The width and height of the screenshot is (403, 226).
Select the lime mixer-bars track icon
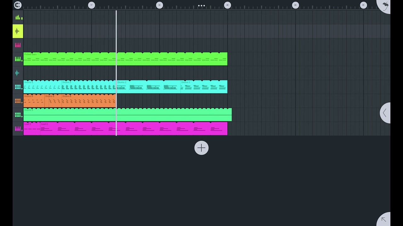click(x=18, y=18)
